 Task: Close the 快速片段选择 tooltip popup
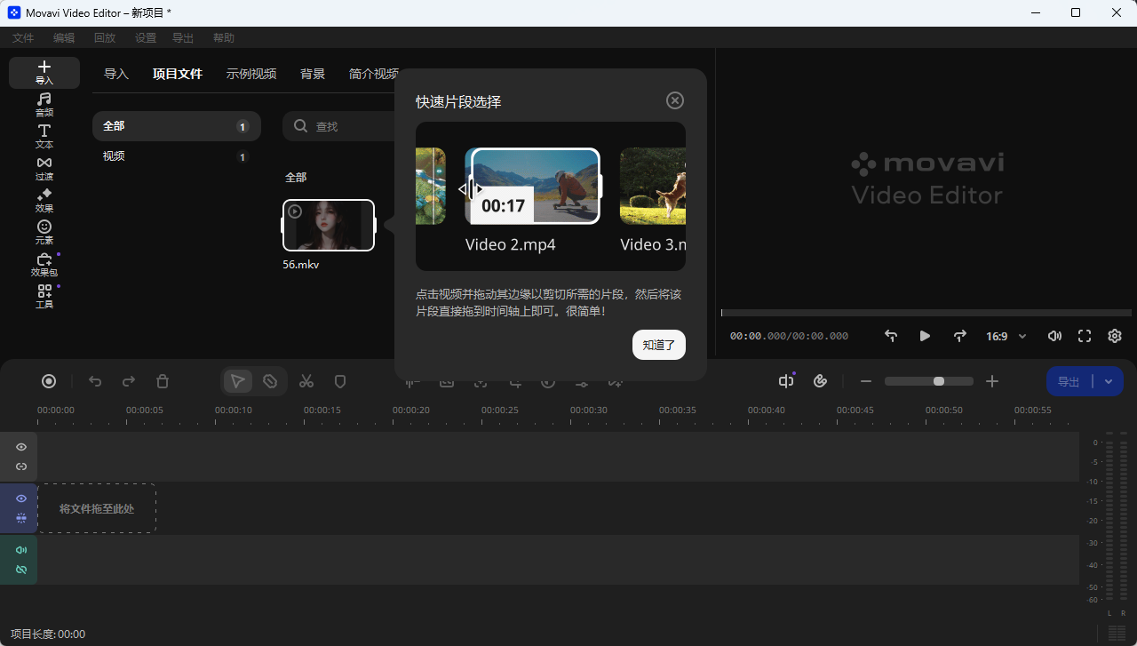pyautogui.click(x=675, y=100)
